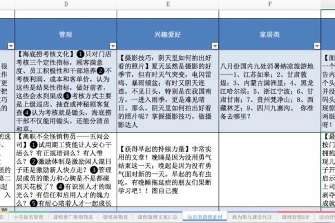
Task: Select column E by its header letter
Action: [168, 4]
